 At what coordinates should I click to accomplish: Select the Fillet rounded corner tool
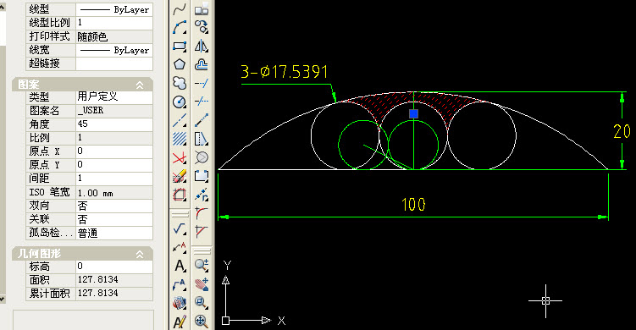tap(202, 213)
